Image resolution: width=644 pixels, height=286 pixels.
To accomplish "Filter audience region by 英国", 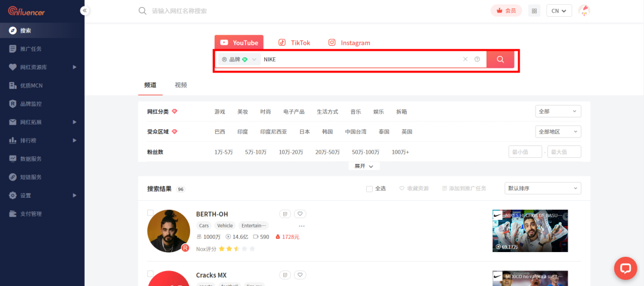I will coord(407,132).
